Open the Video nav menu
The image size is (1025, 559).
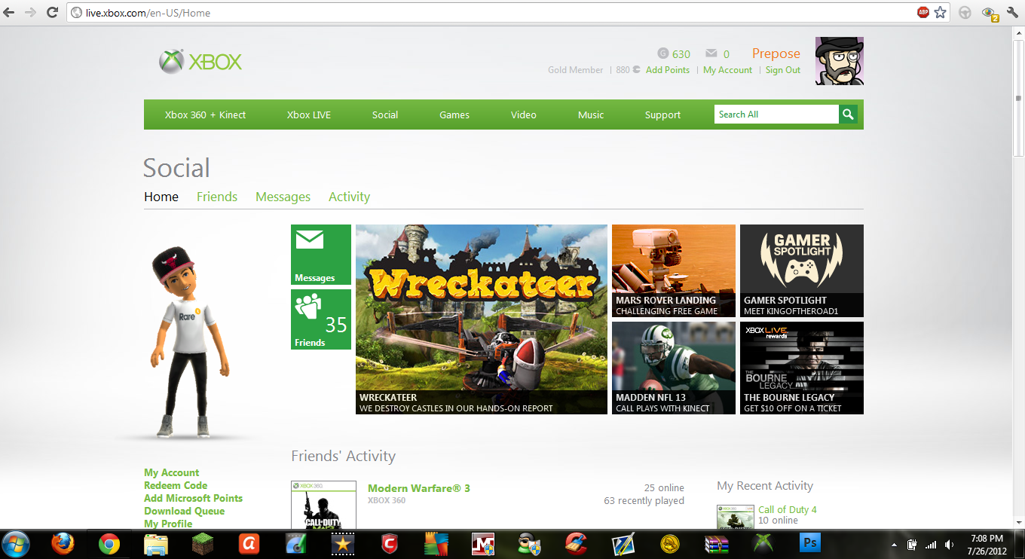tap(524, 115)
